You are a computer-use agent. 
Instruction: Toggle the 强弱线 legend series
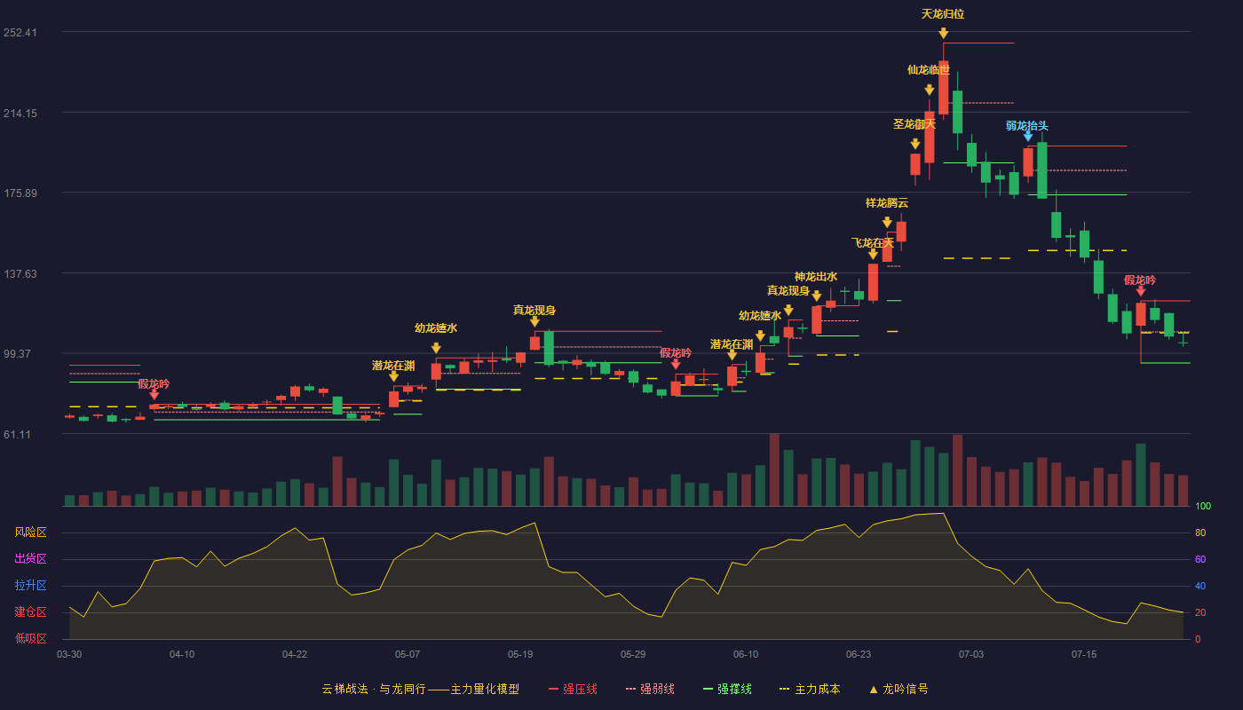click(x=650, y=689)
